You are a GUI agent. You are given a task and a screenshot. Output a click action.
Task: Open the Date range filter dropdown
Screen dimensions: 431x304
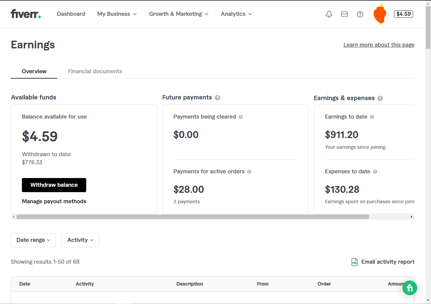pos(33,240)
